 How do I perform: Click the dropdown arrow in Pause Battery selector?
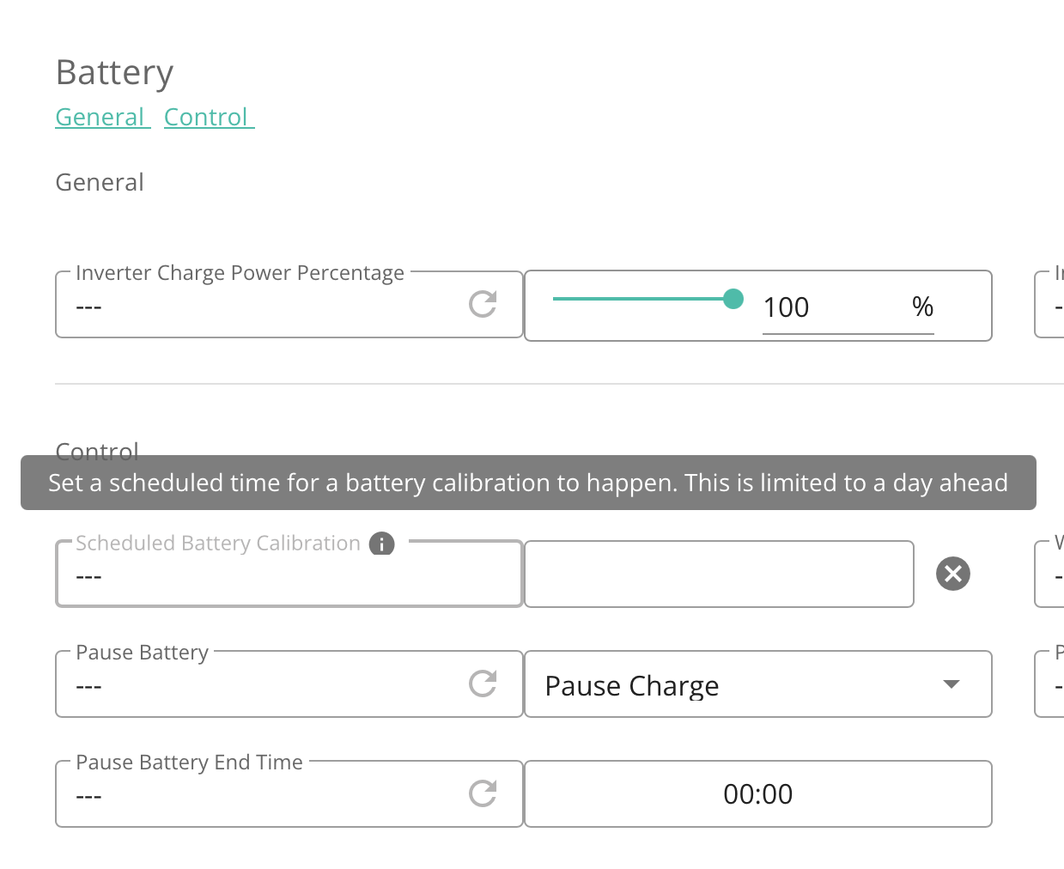(951, 684)
